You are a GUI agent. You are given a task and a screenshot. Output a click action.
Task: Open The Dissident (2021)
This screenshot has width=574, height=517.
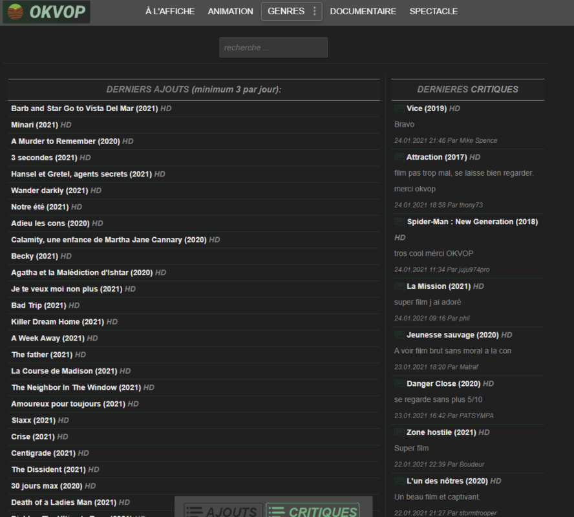point(48,469)
